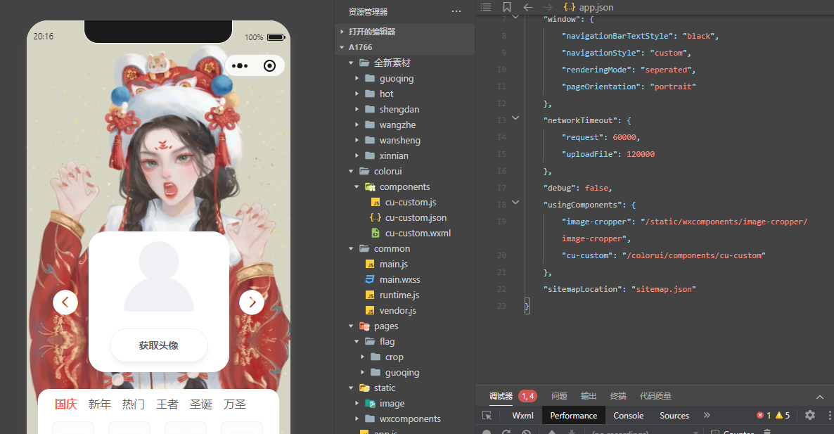Viewport: 834px width, 434px height.
Task: Collapse the debugger panel with the chevron
Action: click(x=819, y=397)
